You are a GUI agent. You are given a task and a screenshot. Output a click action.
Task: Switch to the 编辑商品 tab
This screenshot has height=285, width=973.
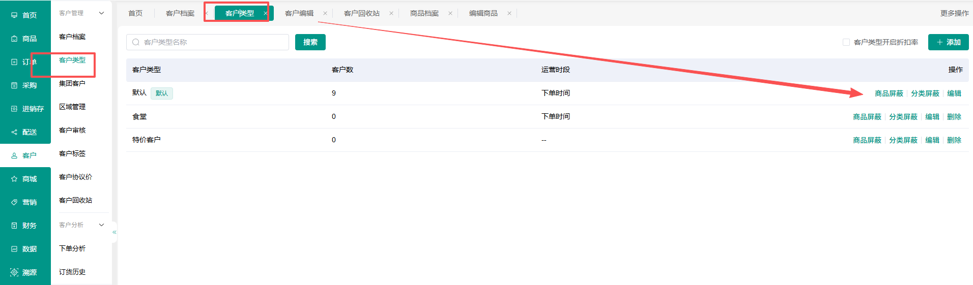[483, 13]
